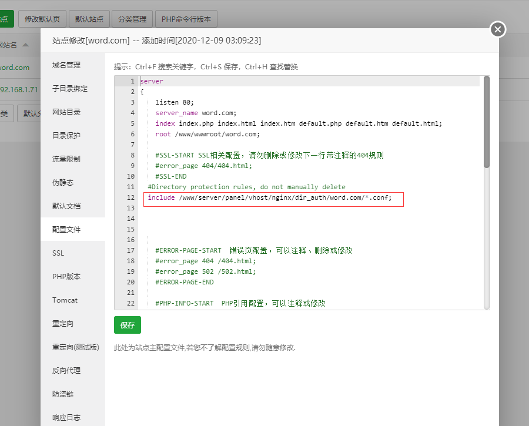Open the SSL configuration tab
The width and height of the screenshot is (529, 426).
point(58,253)
